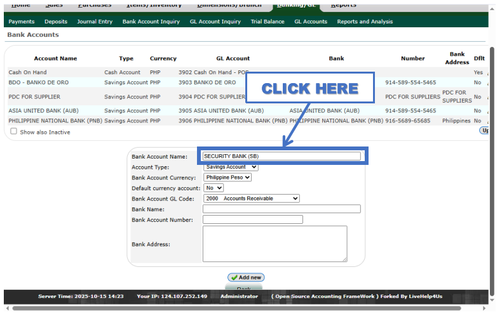Go to Deposits page
Screen dimensions: 502x319
point(56,22)
